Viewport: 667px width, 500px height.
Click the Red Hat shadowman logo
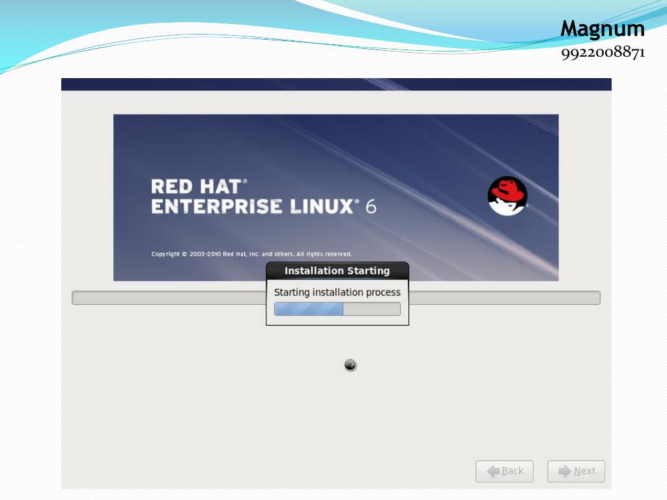(507, 196)
